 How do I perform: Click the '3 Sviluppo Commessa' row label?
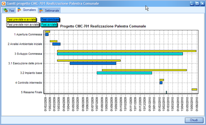tap(28, 54)
